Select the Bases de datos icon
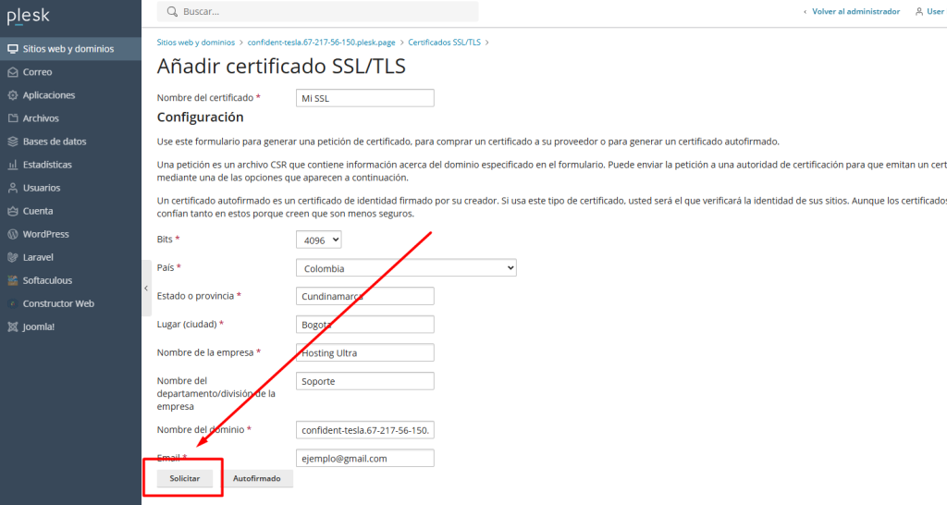 (x=13, y=142)
